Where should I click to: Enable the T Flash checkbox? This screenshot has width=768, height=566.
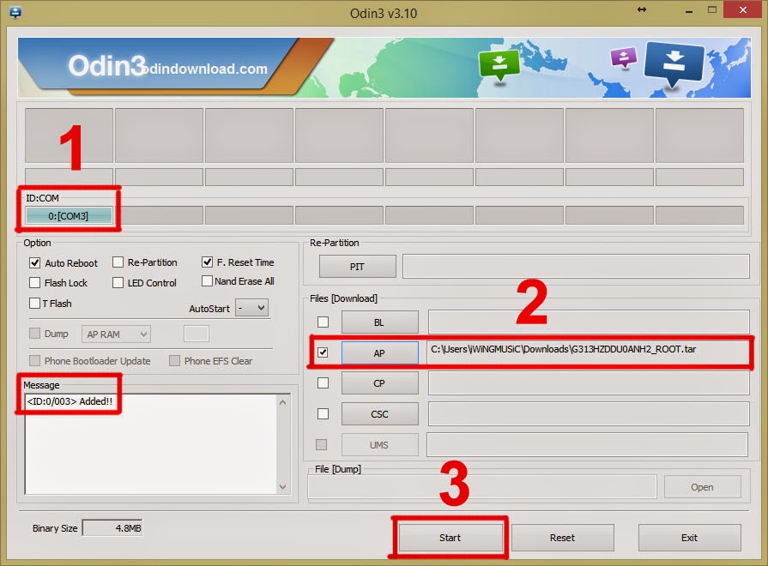[35, 304]
